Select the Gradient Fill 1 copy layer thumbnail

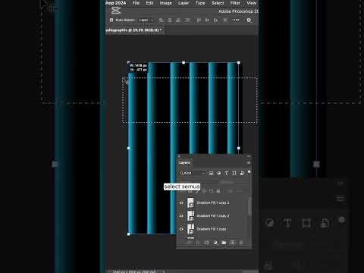coord(190,229)
